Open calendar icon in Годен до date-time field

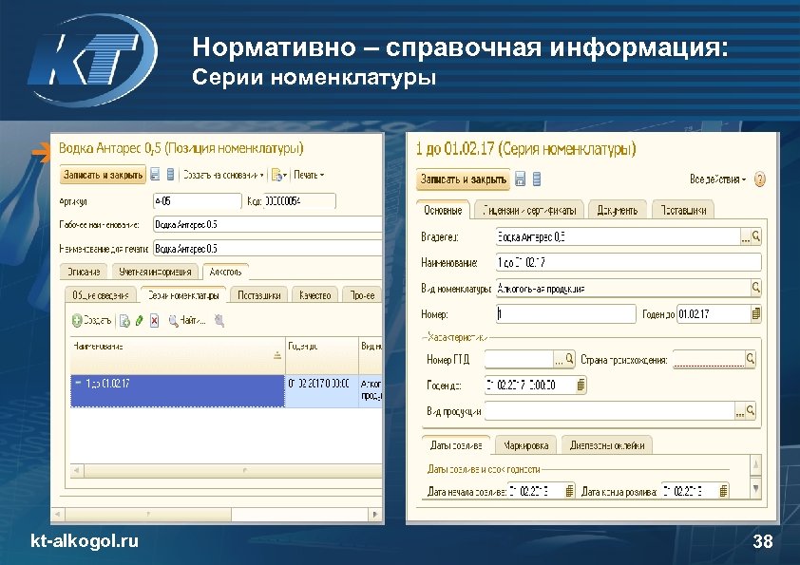581,385
